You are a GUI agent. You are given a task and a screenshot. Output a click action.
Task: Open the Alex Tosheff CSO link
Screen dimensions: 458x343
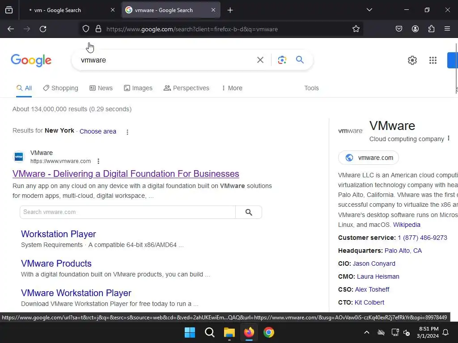tap(372, 289)
